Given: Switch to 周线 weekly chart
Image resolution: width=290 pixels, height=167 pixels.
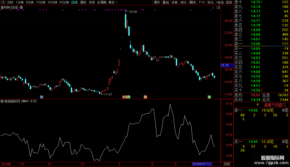Looking at the screenshot, I should [83, 2].
